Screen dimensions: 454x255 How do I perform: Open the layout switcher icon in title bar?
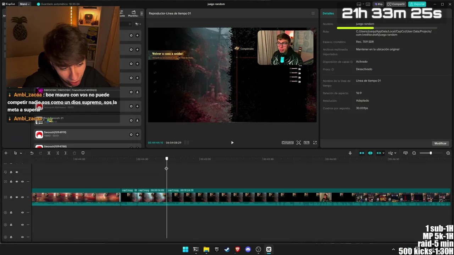(x=359, y=4)
